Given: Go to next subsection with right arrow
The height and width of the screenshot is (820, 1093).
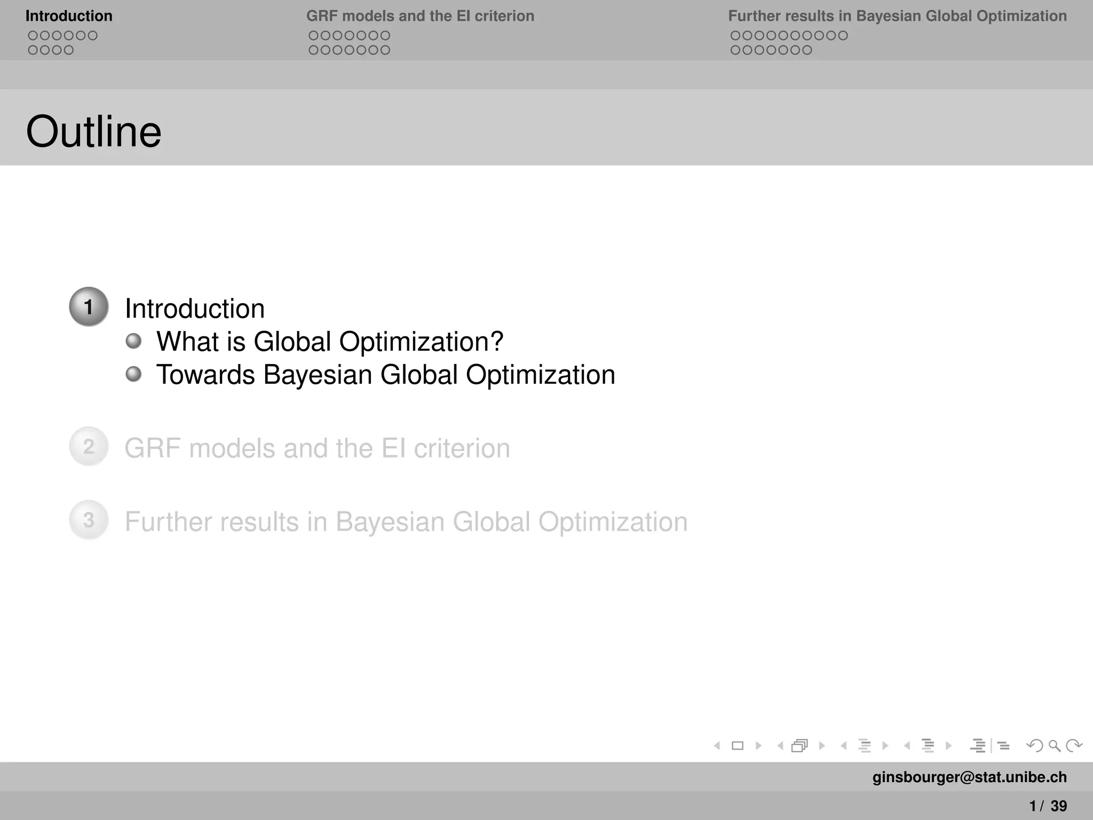Looking at the screenshot, I should point(885,746).
